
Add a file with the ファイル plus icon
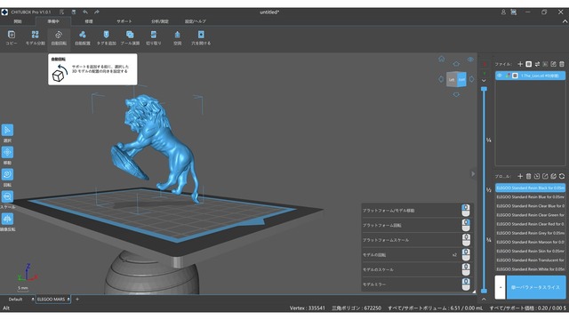(x=520, y=64)
